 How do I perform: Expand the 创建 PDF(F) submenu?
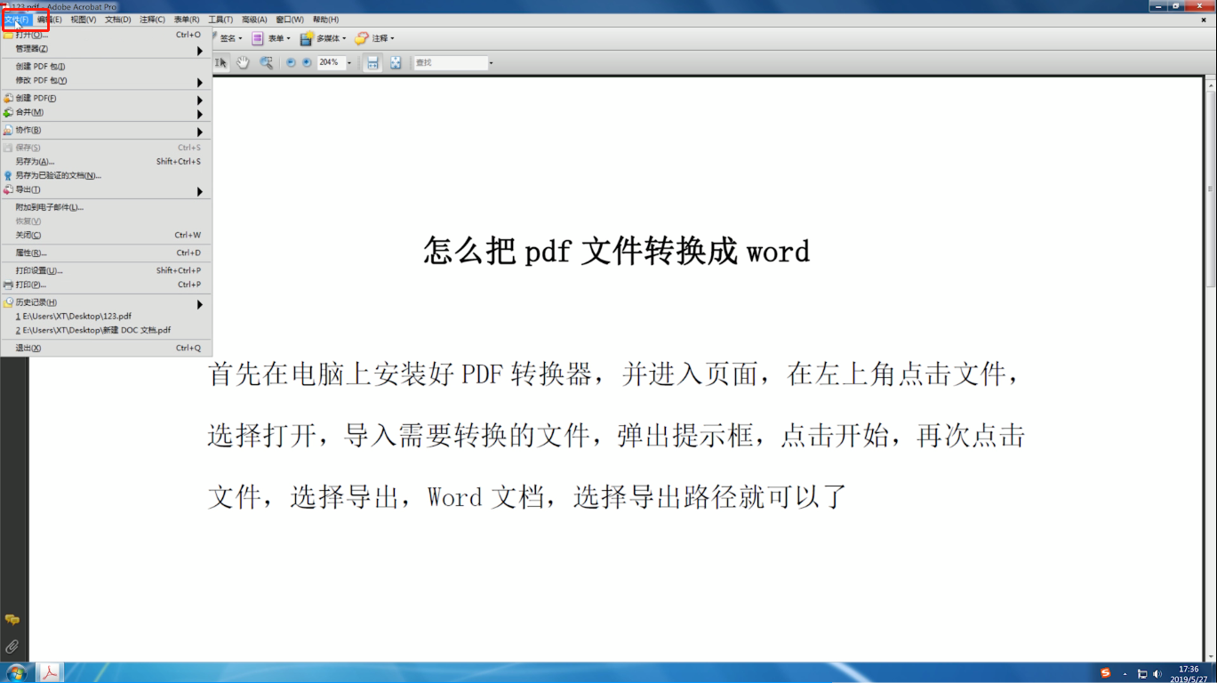106,99
